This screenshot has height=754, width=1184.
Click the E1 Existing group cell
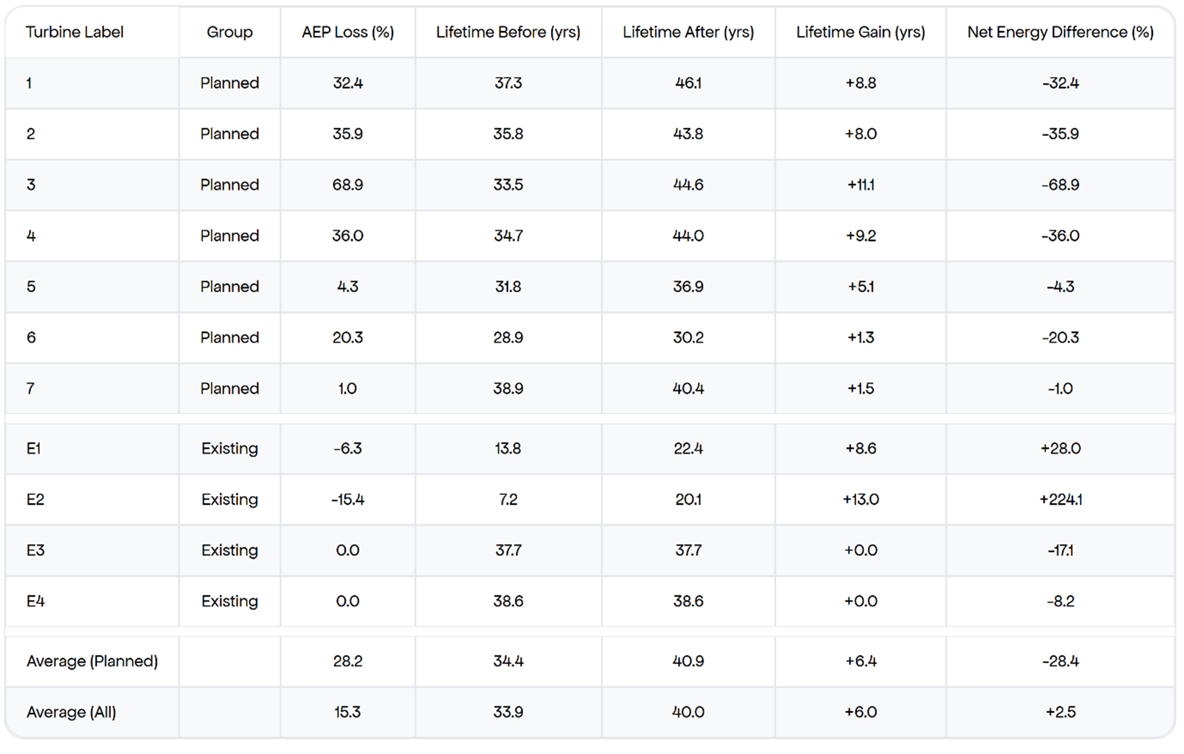(x=230, y=448)
